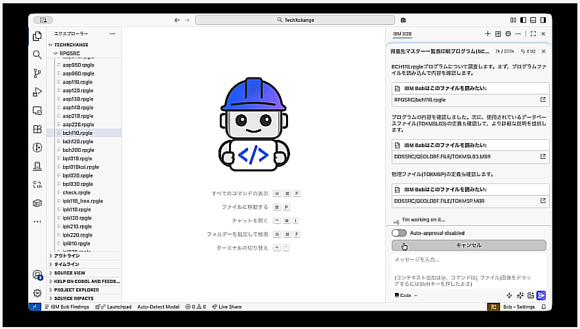Expand the SOURCE IMPACTS section

85,298
